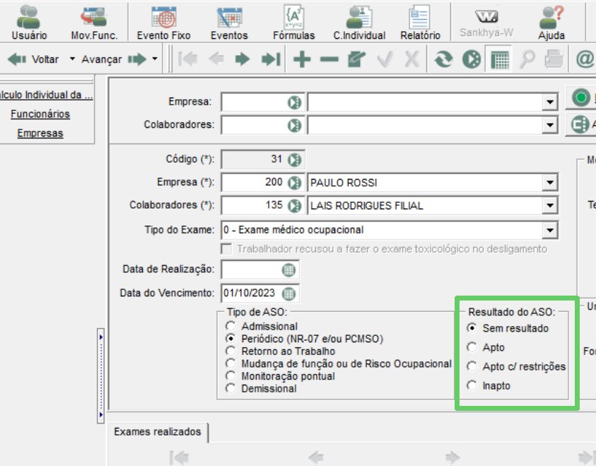The image size is (596, 466).
Task: Open the Fórmulas tool
Action: click(294, 22)
